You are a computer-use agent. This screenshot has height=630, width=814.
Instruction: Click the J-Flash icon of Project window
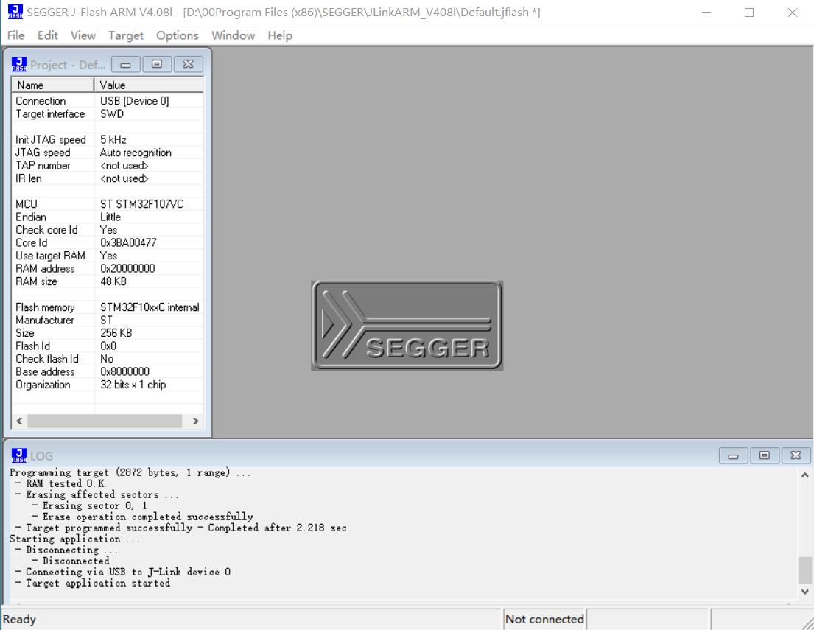point(19,64)
